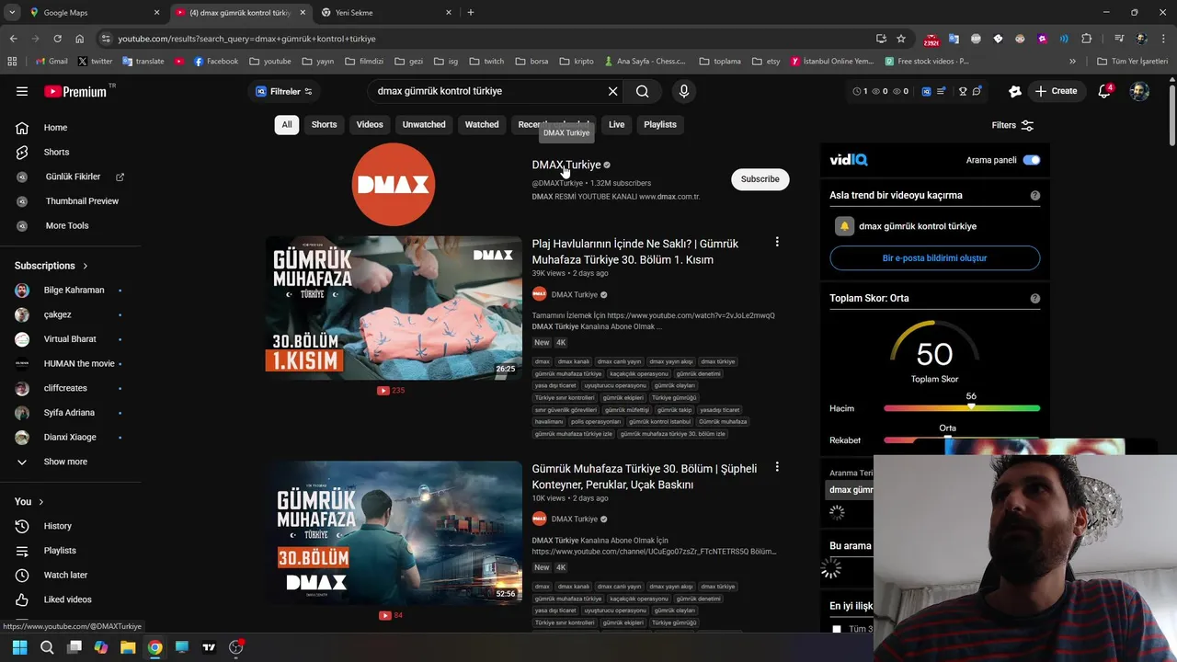Click the magnifier search button

pyautogui.click(x=643, y=91)
